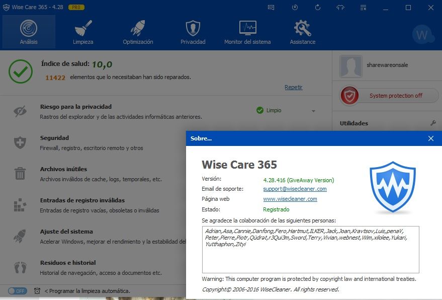
Task: Click the contributors names text box
Action: 311,250
